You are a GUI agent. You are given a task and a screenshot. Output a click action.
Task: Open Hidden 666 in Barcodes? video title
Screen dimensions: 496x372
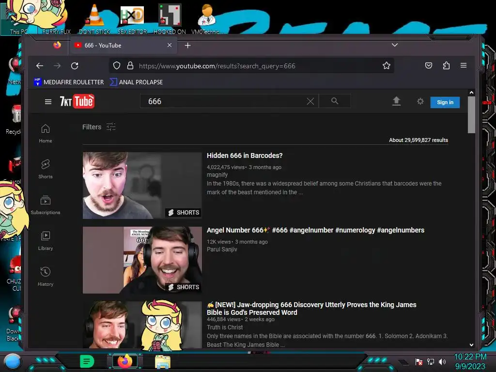245,155
